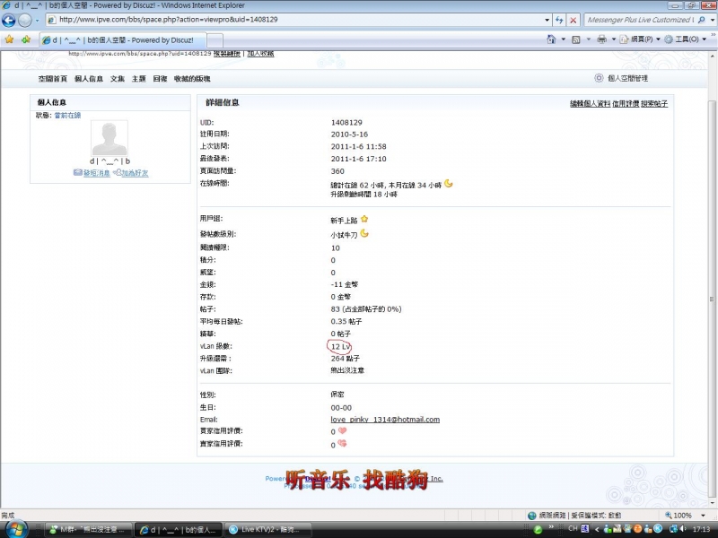Click the 當前在線 status link

coord(67,116)
